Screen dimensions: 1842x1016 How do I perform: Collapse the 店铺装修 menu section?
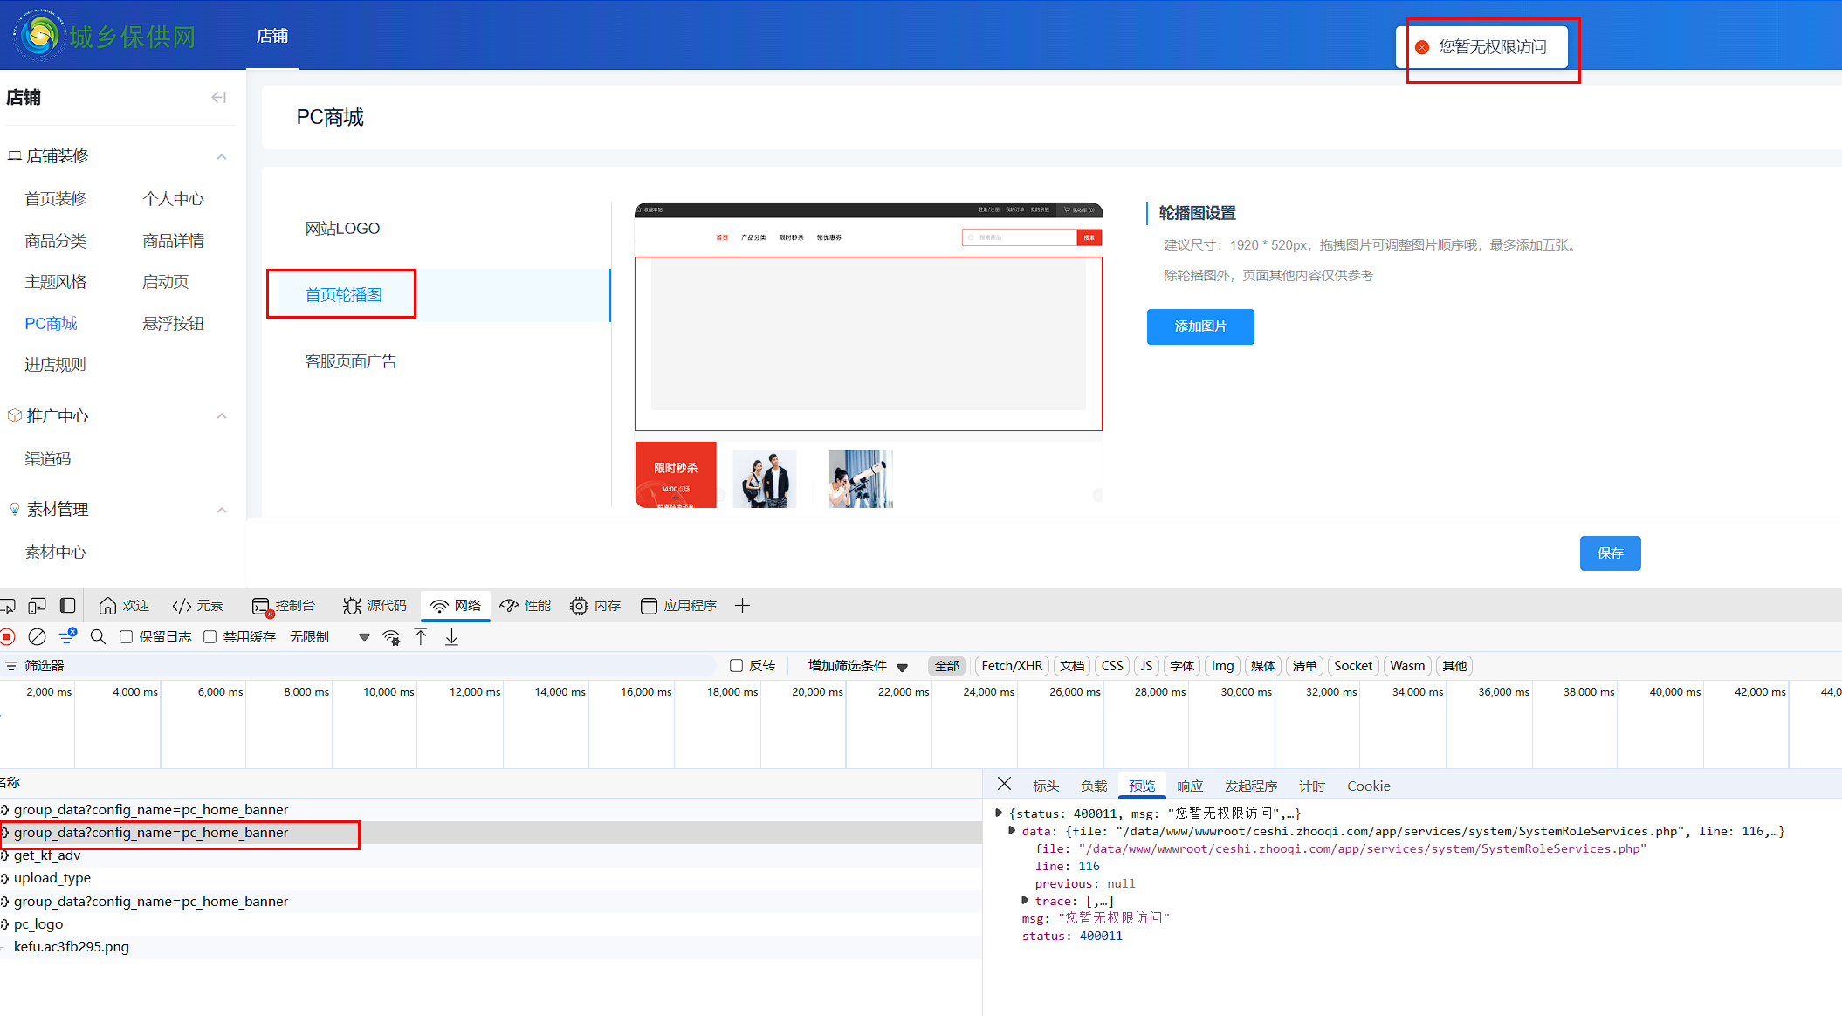point(222,157)
